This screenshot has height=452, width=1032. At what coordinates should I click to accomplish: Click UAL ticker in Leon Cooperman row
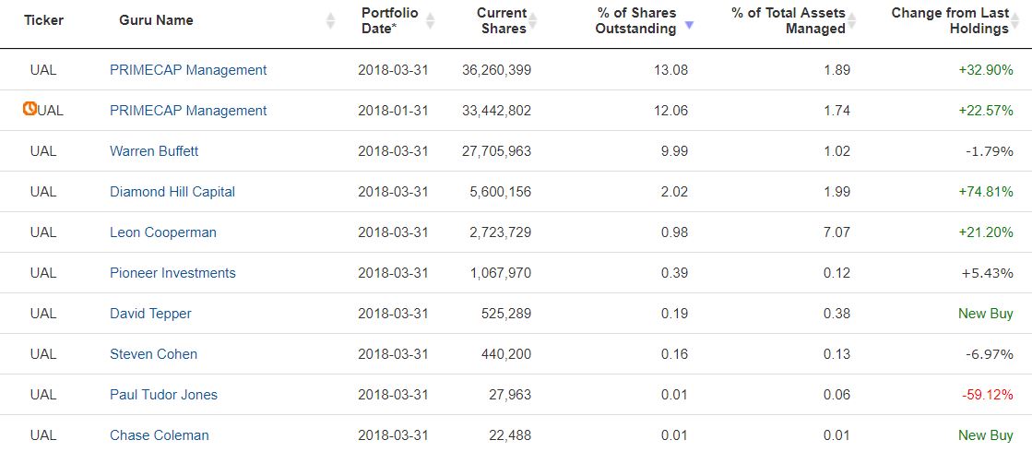point(43,232)
